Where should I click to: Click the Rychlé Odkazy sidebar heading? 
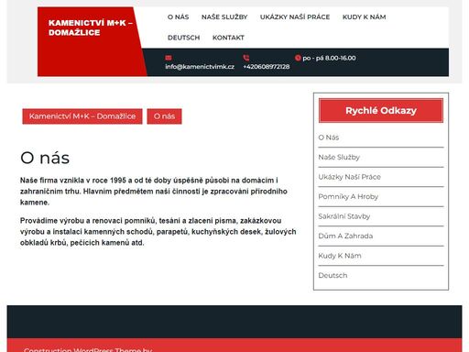point(381,111)
